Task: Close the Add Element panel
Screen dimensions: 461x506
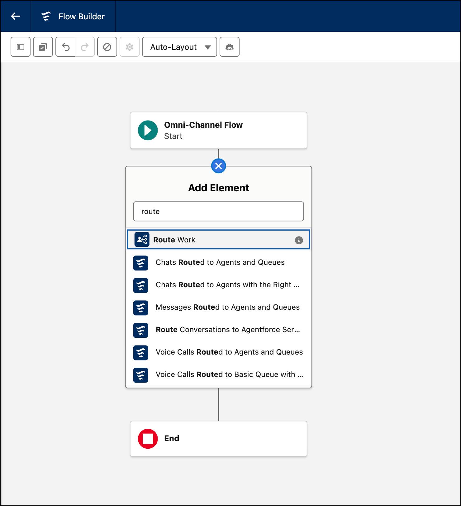Action: [219, 166]
